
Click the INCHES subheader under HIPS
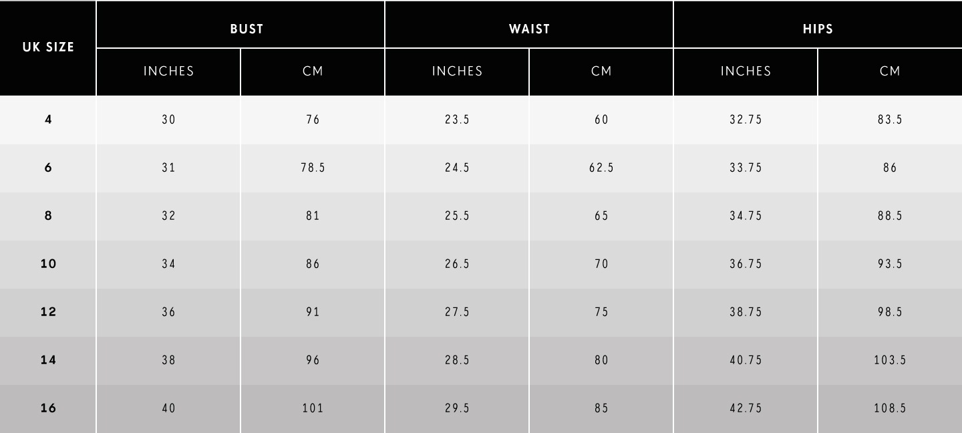[x=746, y=72]
